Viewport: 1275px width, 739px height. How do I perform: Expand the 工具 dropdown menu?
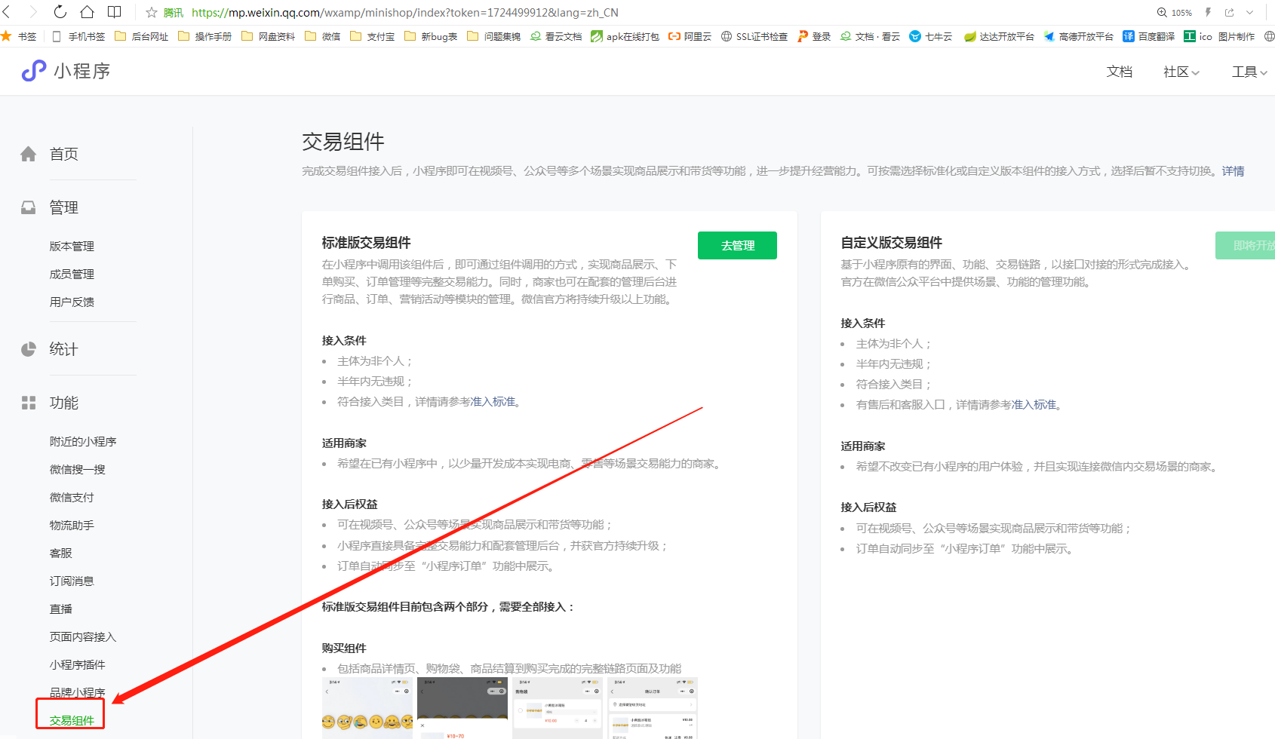tap(1249, 72)
